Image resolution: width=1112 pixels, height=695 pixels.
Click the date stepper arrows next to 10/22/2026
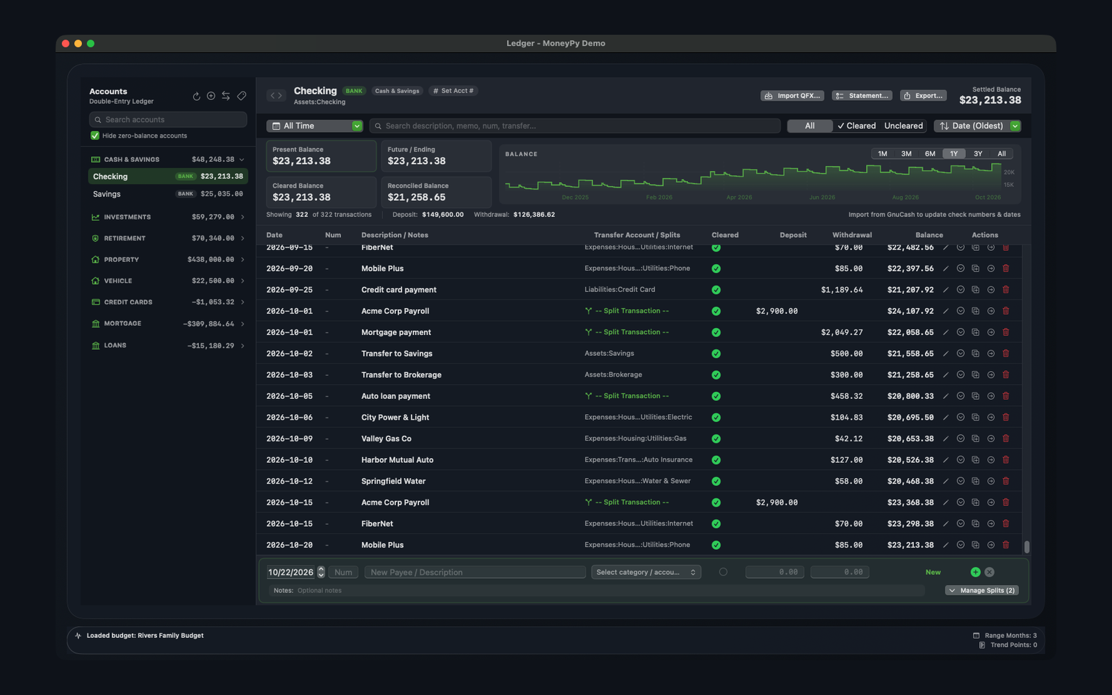pos(321,572)
